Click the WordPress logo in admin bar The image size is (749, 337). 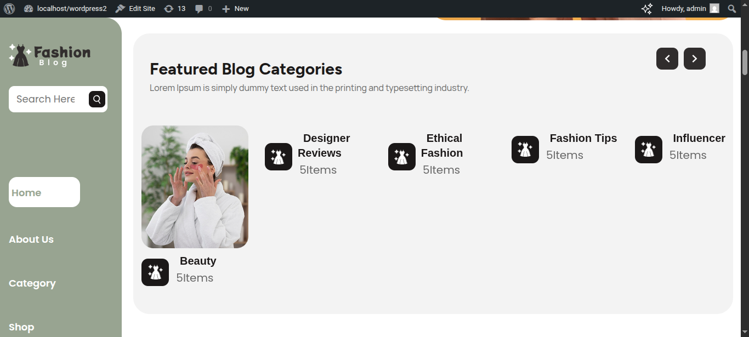(9, 9)
